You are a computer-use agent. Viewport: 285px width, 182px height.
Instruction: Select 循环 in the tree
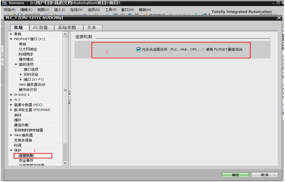pos(17,120)
